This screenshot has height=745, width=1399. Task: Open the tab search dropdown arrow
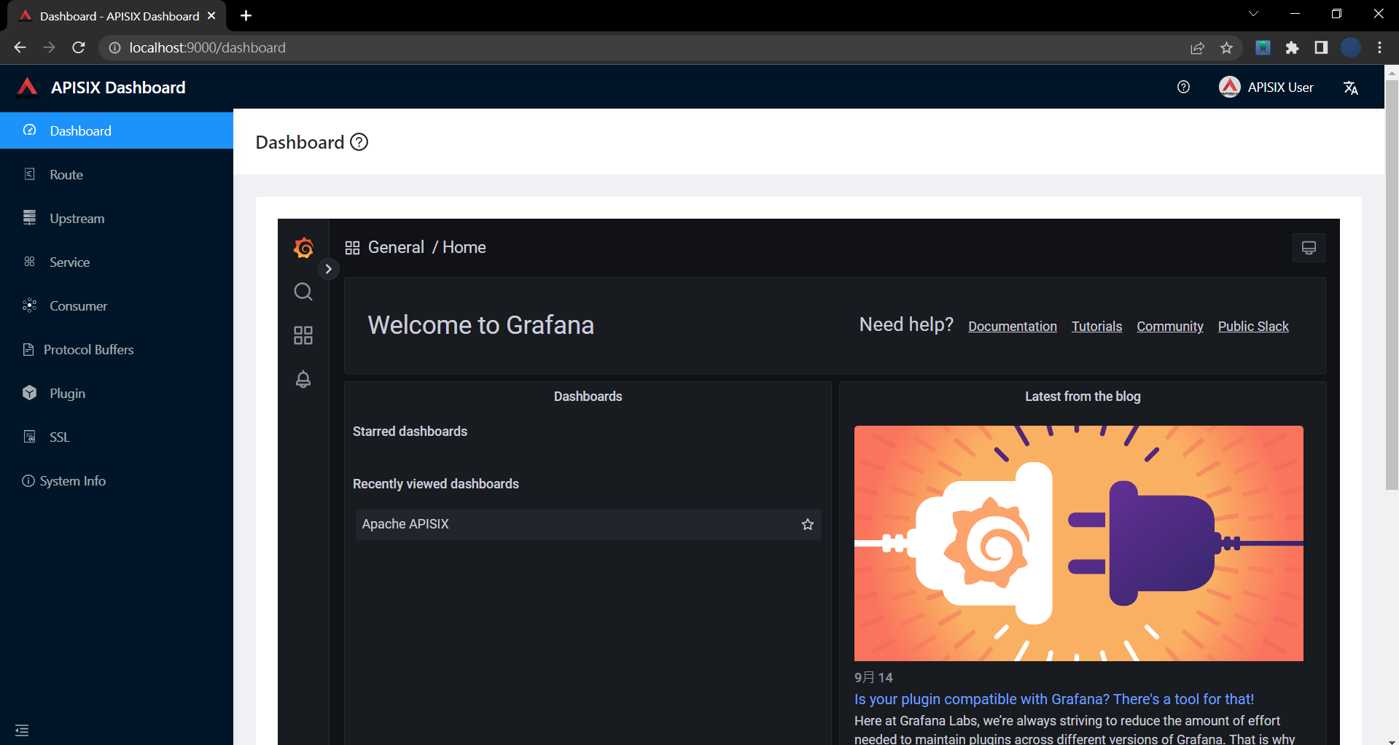pos(1253,14)
